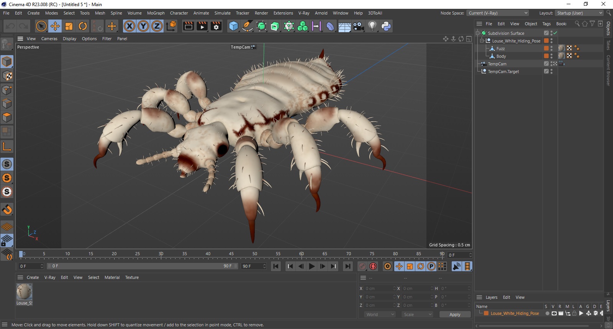Viewport: 613px width, 329px height.
Task: Click Louse_White_Hiding_Pose layer color swatch
Action: pos(486,313)
